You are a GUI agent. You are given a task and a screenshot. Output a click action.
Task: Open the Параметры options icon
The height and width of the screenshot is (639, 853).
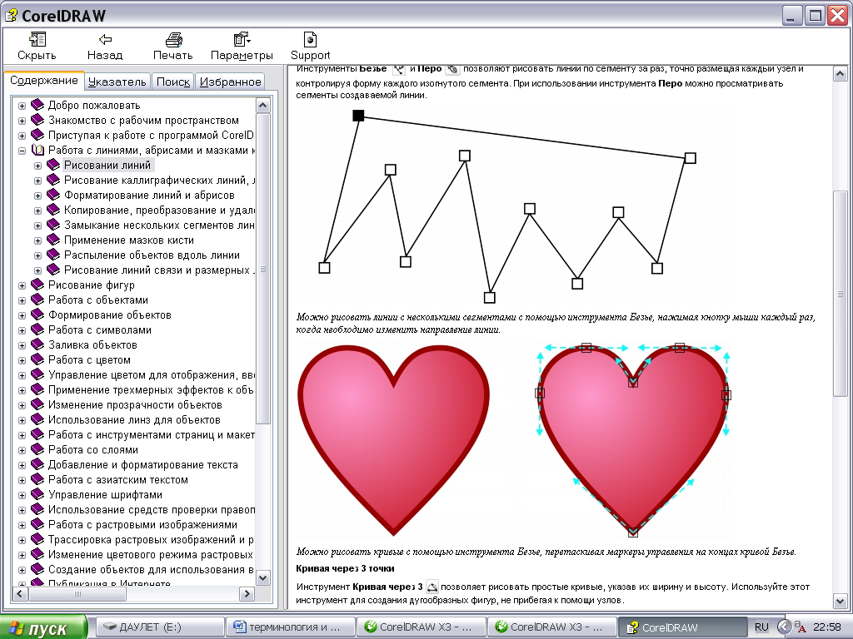click(242, 39)
